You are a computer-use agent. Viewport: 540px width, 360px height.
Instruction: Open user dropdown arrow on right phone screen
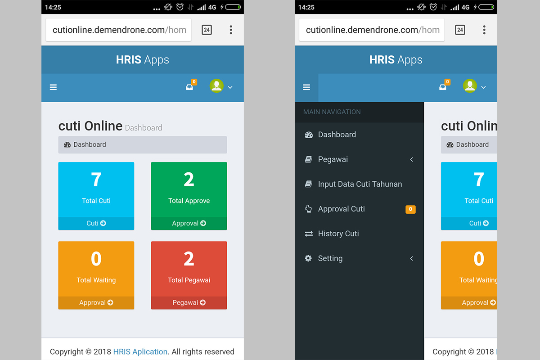484,87
